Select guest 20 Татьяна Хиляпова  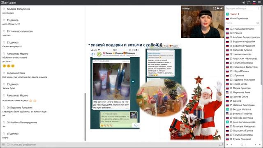pos(241,135)
